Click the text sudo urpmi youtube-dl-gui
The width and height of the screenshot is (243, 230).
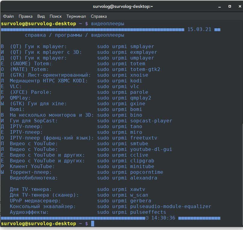(134, 149)
